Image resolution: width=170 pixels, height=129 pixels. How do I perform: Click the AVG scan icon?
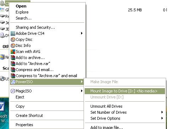[x=13, y=52]
